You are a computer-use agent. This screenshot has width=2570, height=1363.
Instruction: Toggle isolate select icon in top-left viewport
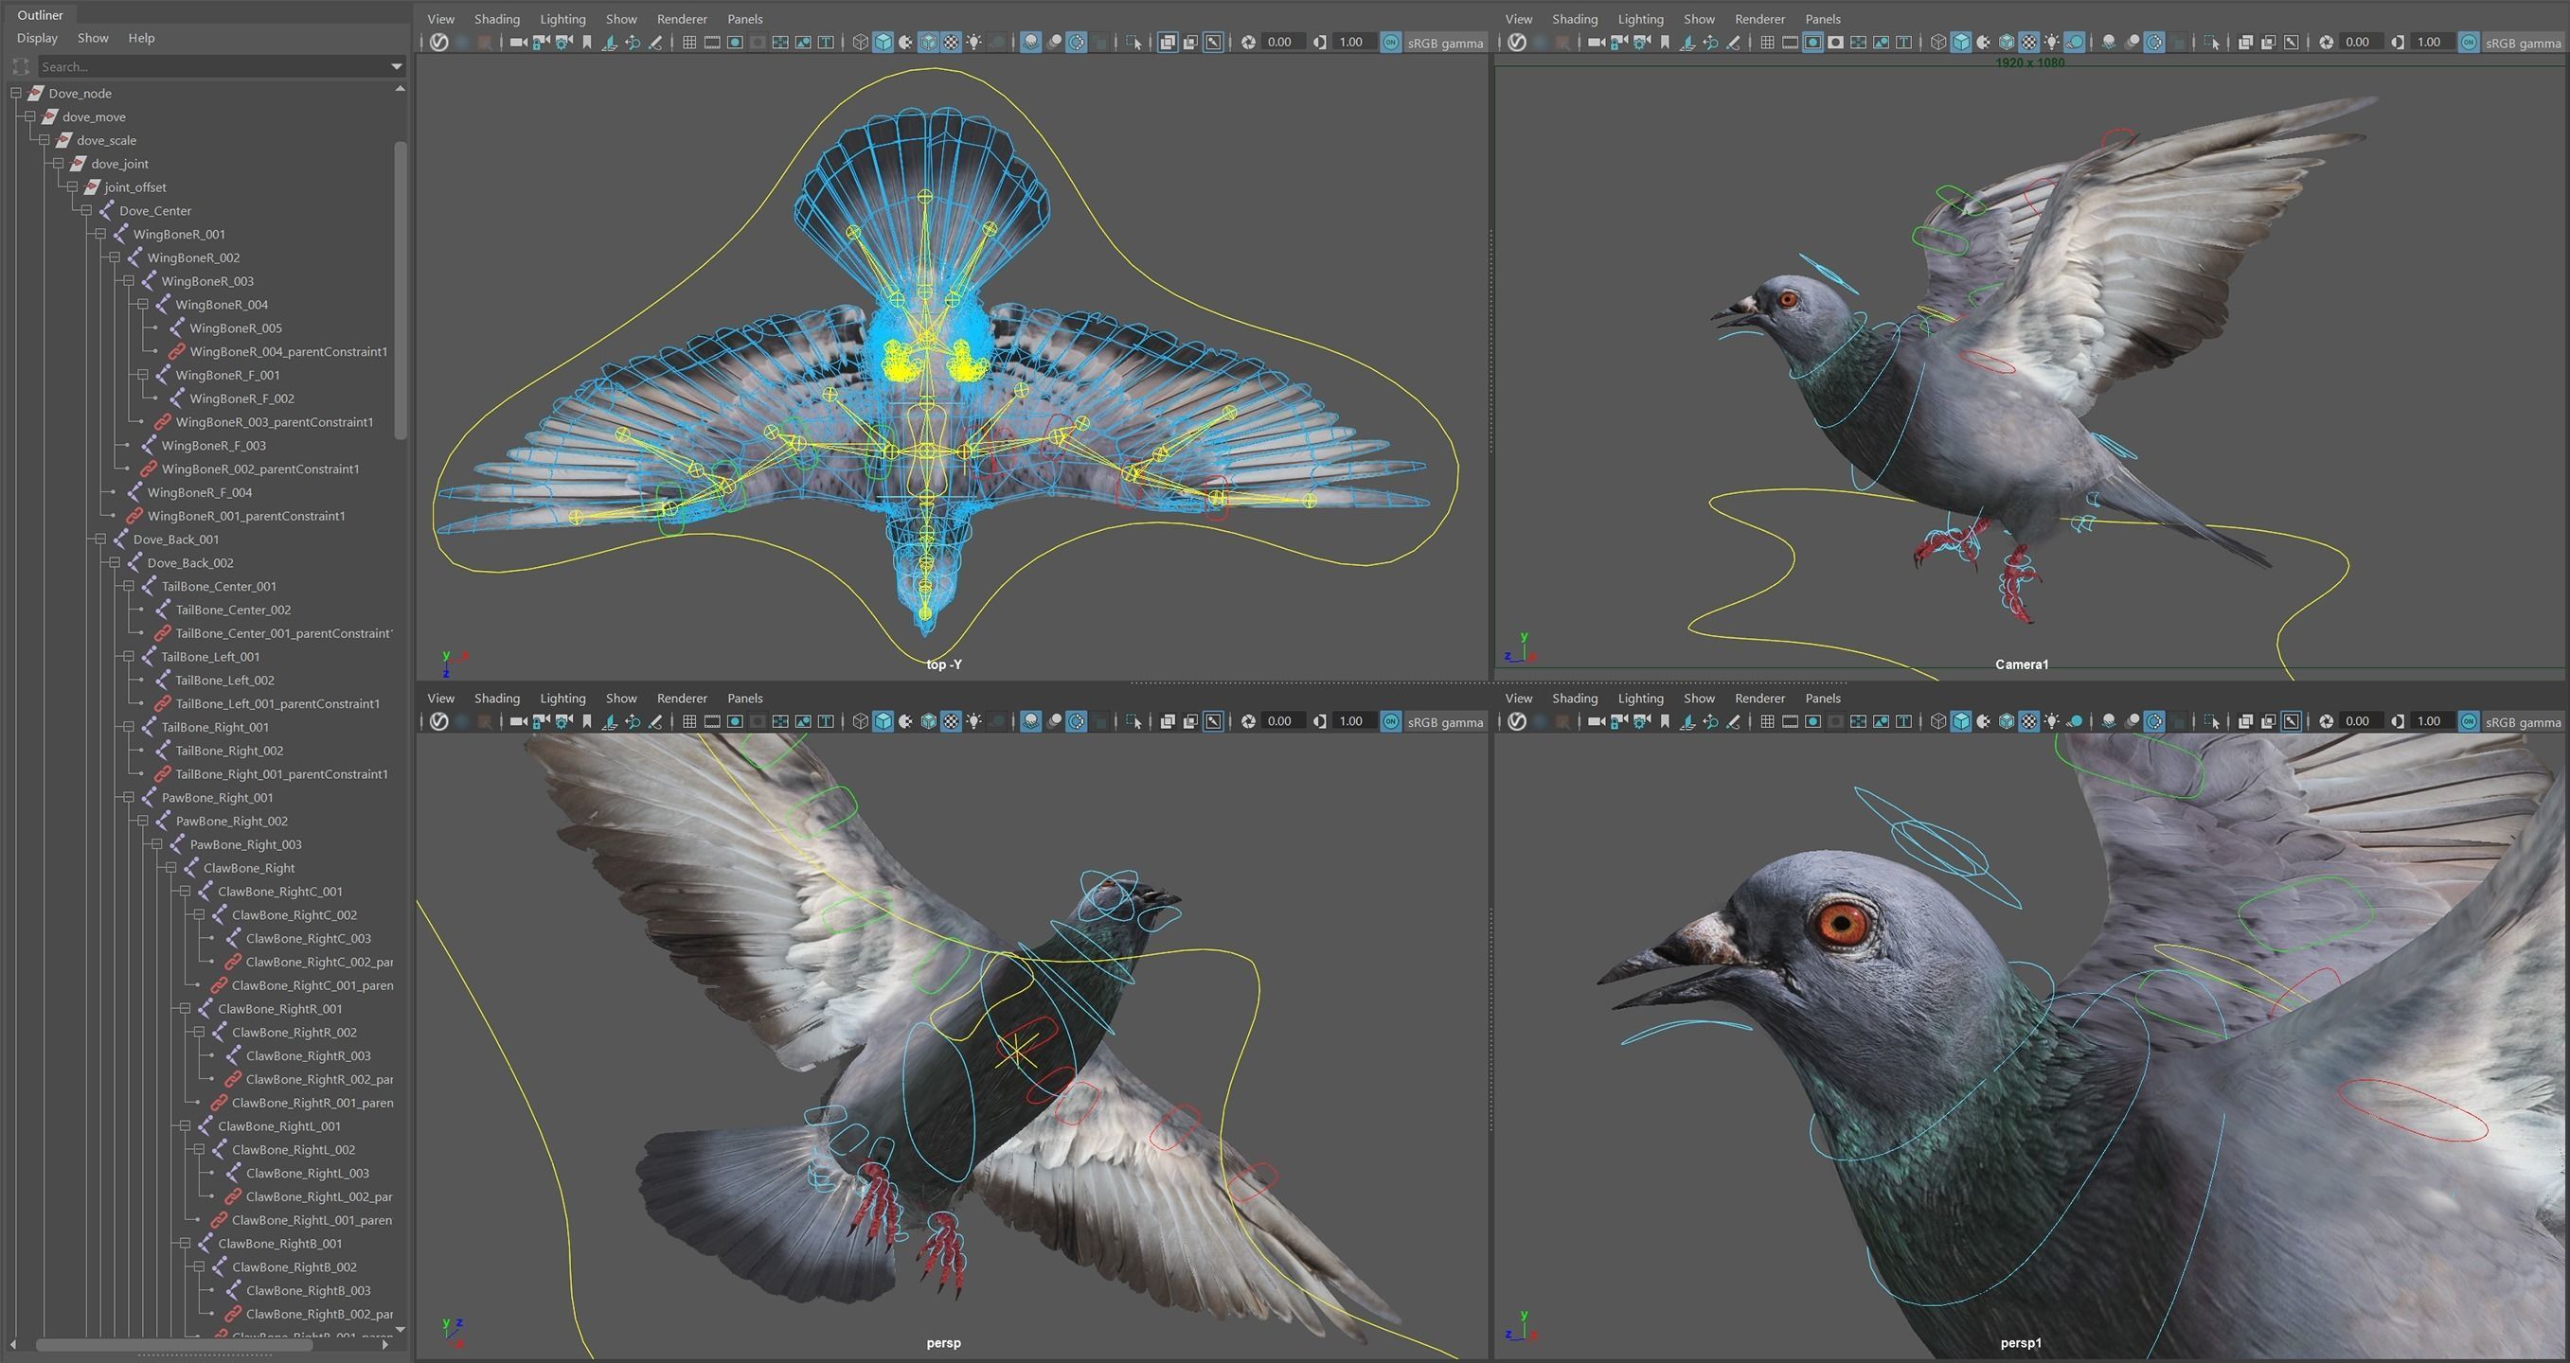tap(1133, 42)
